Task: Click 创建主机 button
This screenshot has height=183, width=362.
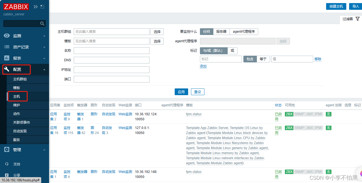Action: pyautogui.click(x=336, y=6)
